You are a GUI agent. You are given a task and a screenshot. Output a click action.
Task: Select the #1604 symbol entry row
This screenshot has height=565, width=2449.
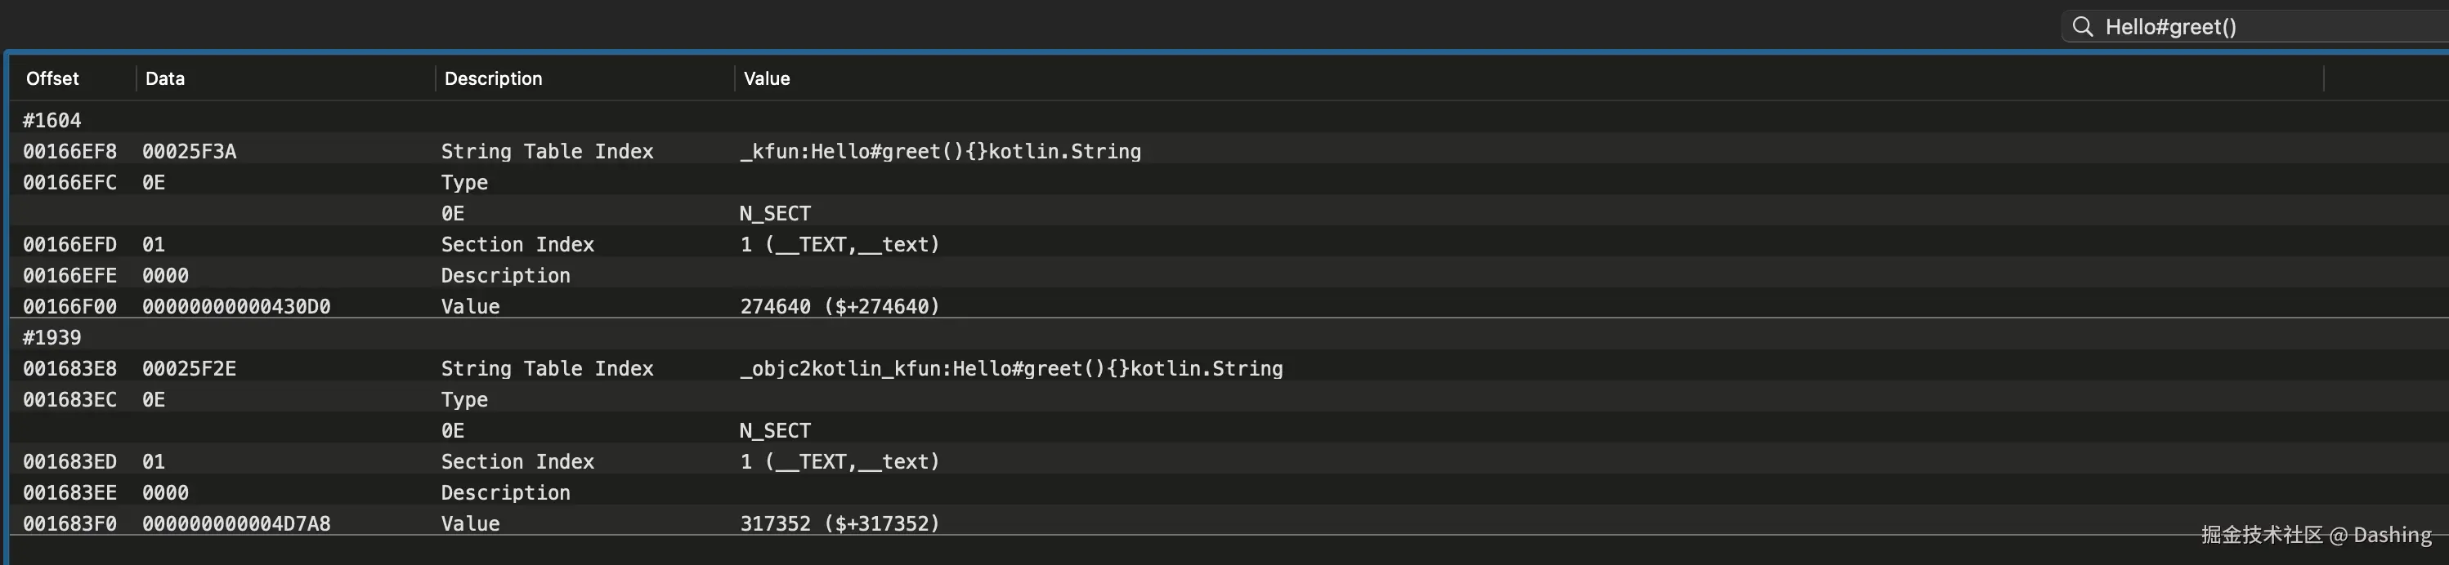click(x=52, y=121)
